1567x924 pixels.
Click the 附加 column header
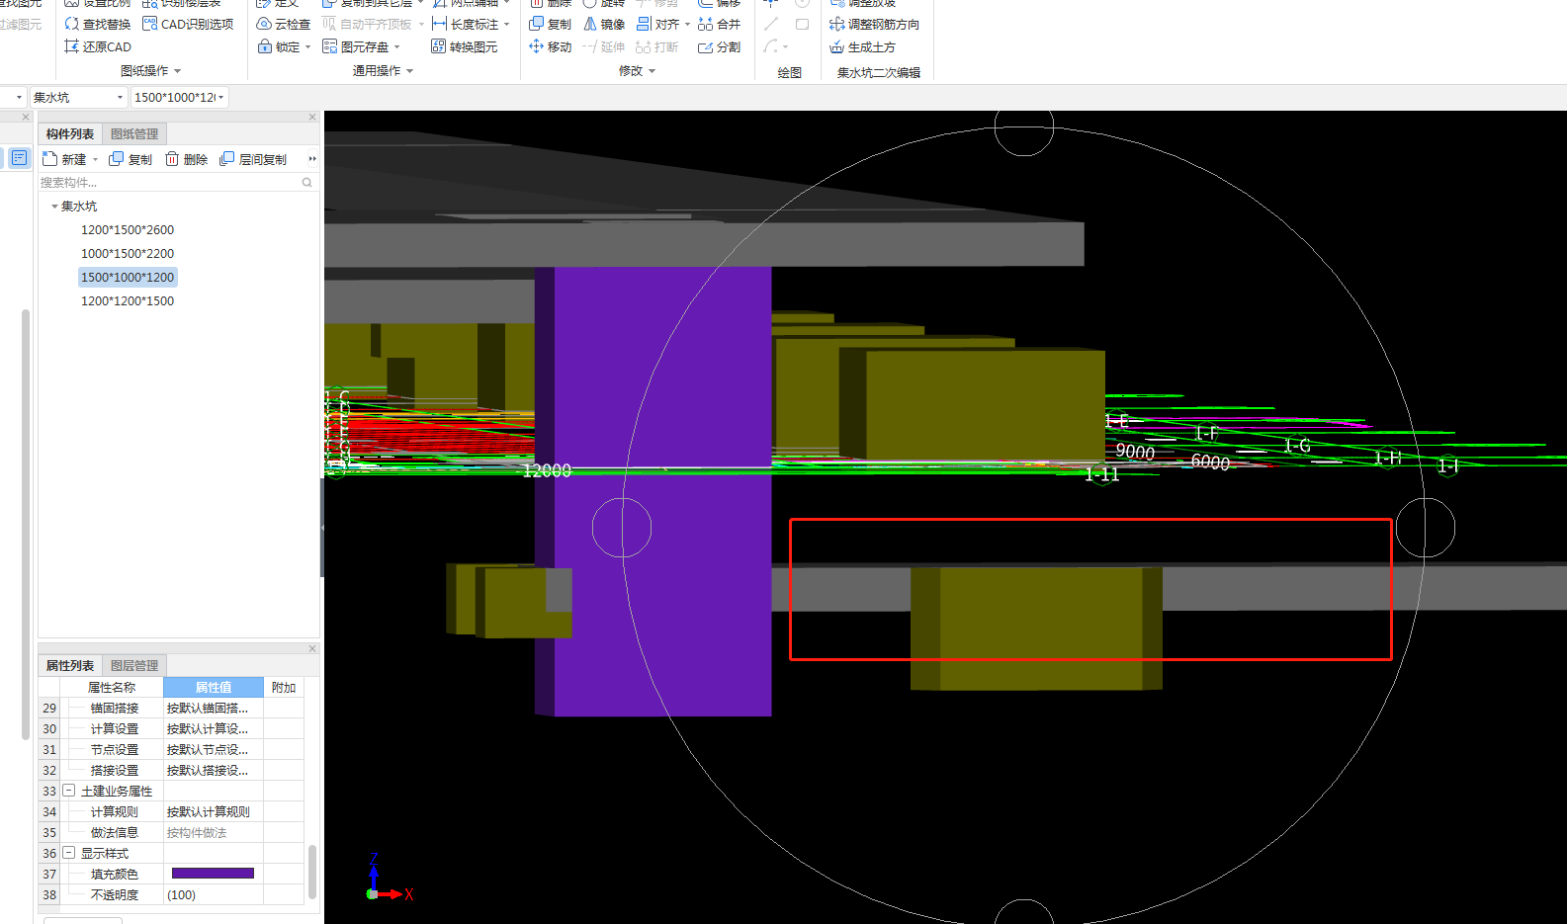(284, 687)
